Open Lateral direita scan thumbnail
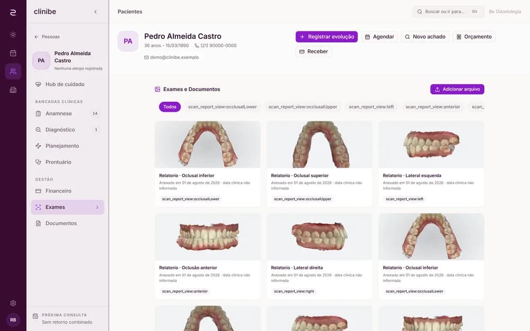This screenshot has height=331, width=530. pyautogui.click(x=320, y=237)
